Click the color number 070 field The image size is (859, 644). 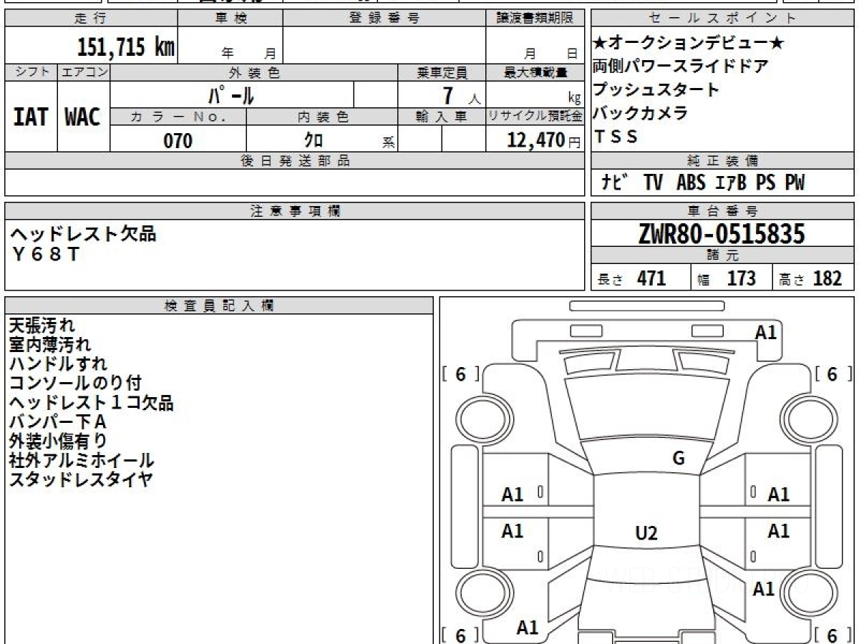(x=178, y=141)
